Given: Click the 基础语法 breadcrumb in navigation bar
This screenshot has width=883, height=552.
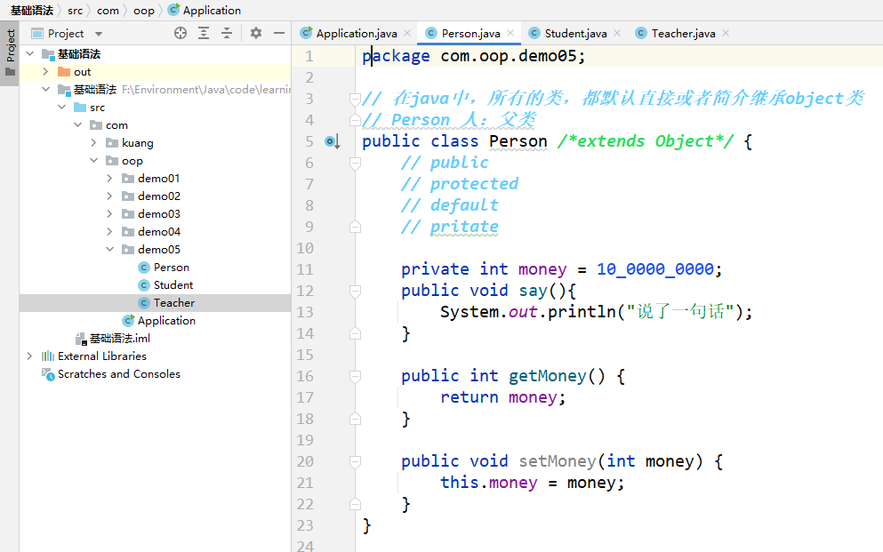Looking at the screenshot, I should (x=31, y=10).
